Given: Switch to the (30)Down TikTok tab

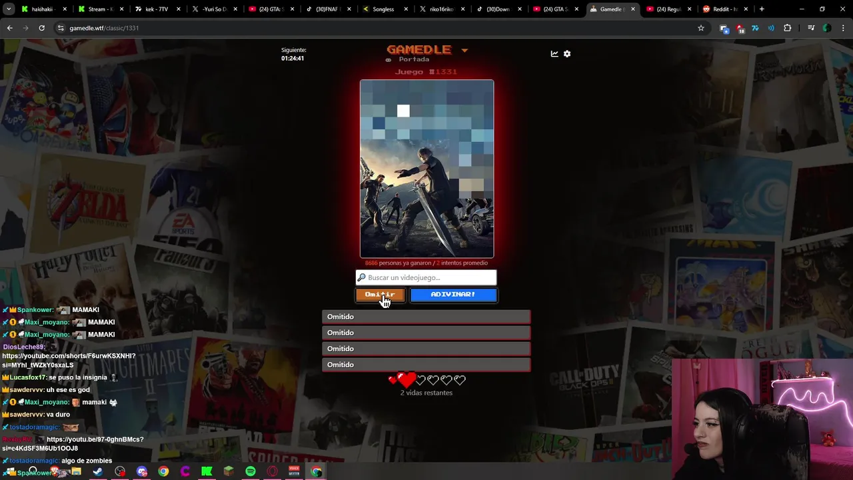Looking at the screenshot, I should [496, 9].
